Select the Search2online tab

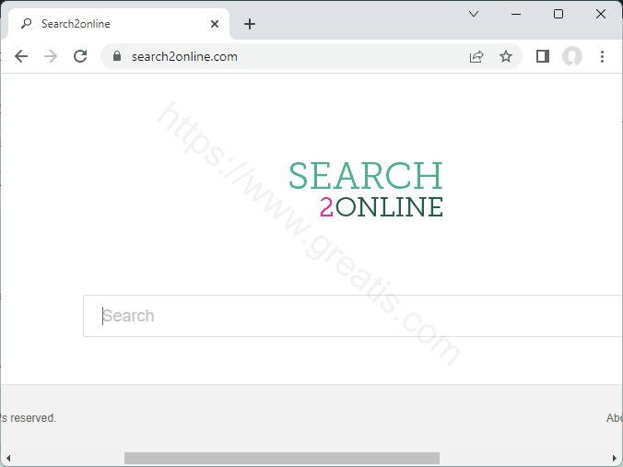[111, 24]
